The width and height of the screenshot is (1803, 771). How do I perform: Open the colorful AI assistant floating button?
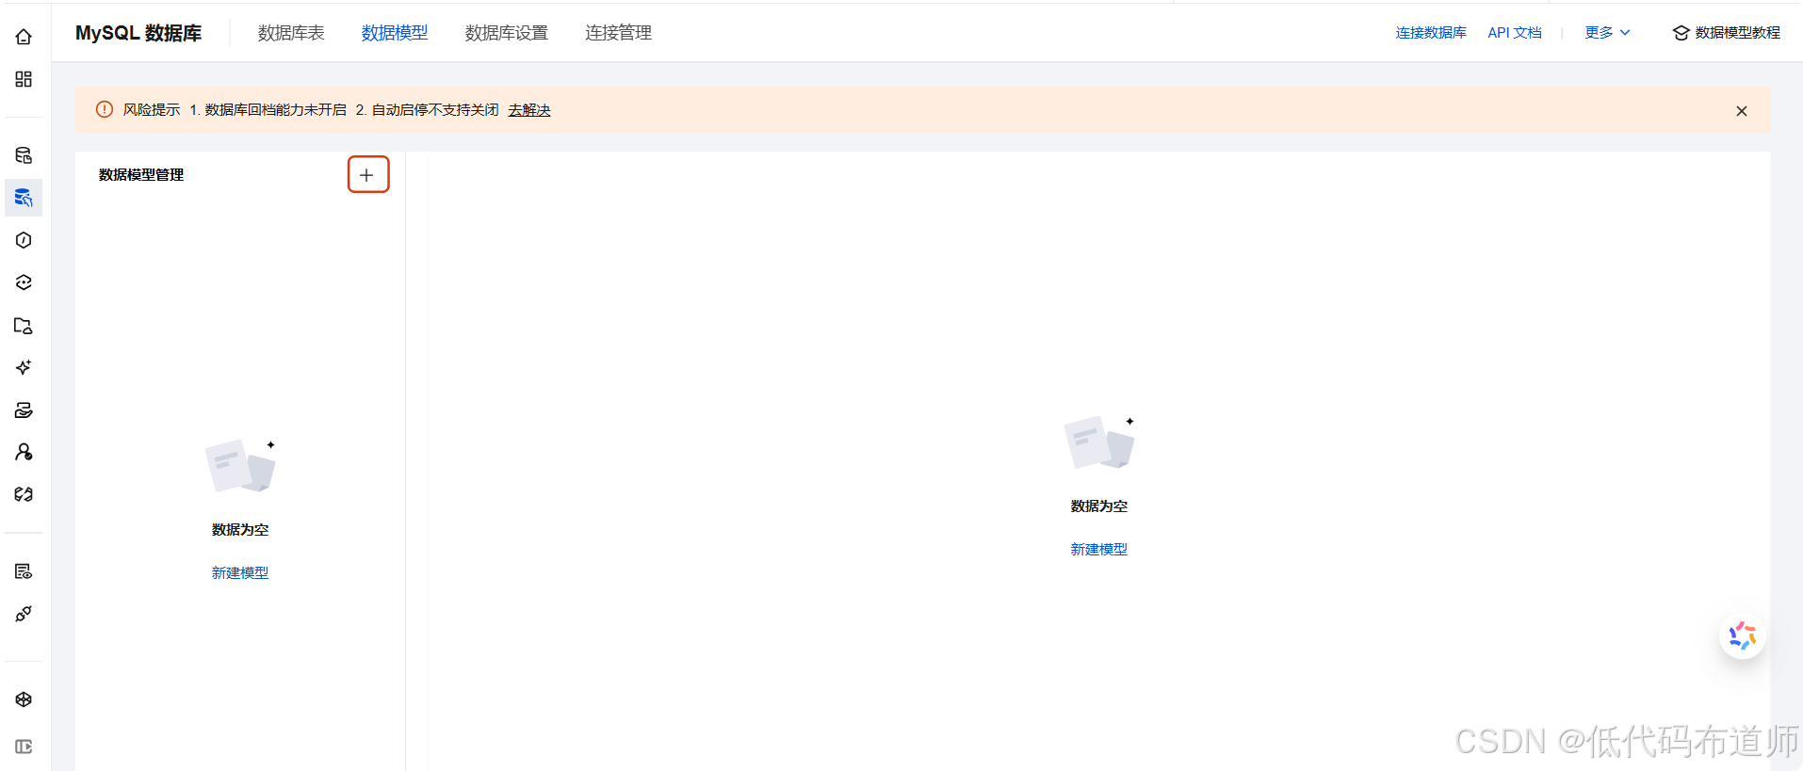point(1742,636)
